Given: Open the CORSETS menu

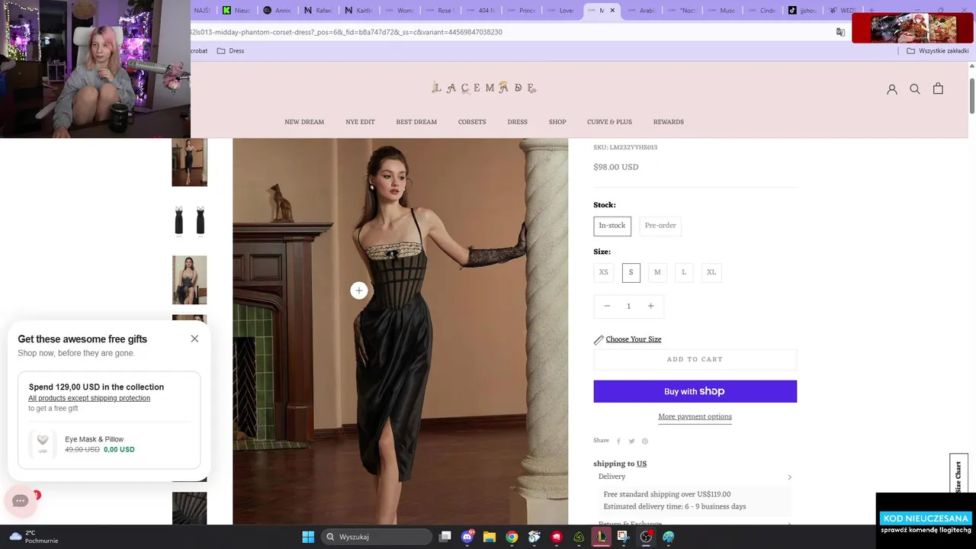Looking at the screenshot, I should tap(472, 122).
